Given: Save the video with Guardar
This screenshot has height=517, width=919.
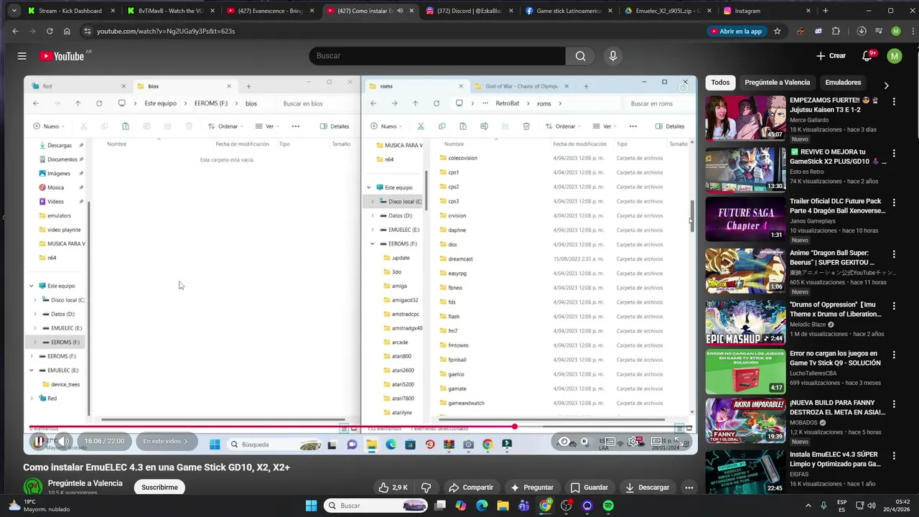Looking at the screenshot, I should click(x=589, y=488).
